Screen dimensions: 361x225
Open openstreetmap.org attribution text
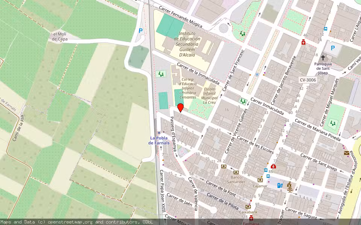[x=77, y=222]
